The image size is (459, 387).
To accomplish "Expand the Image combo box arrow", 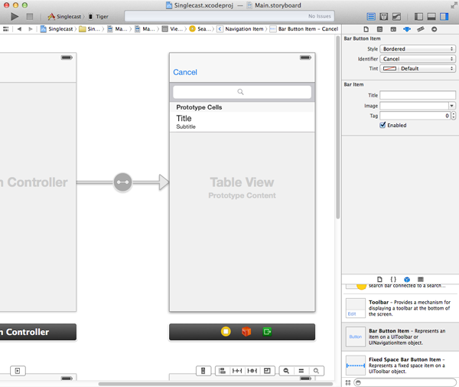I will click(x=451, y=106).
